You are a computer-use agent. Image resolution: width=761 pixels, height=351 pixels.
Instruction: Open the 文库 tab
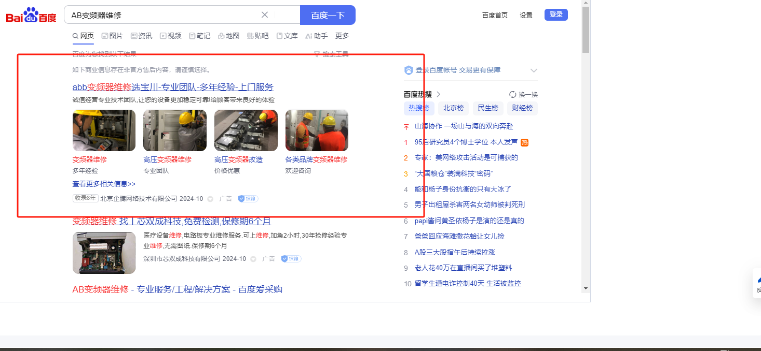(287, 36)
